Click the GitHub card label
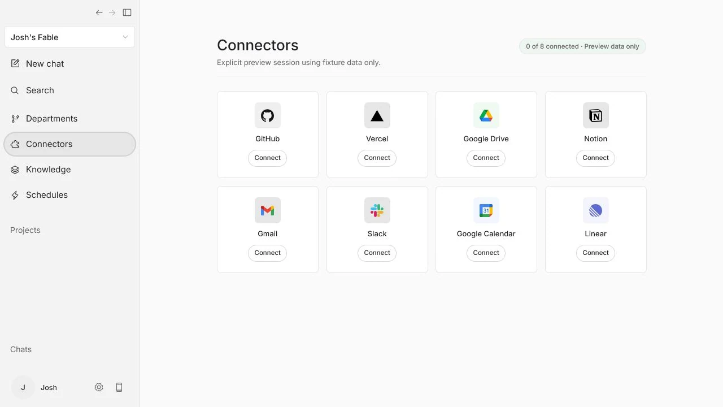 (268, 138)
